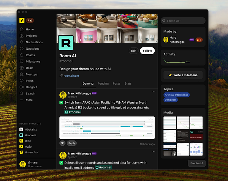The width and height of the screenshot is (228, 181).
Task: Open the Artificial Intelligence topic
Action: pos(177,95)
